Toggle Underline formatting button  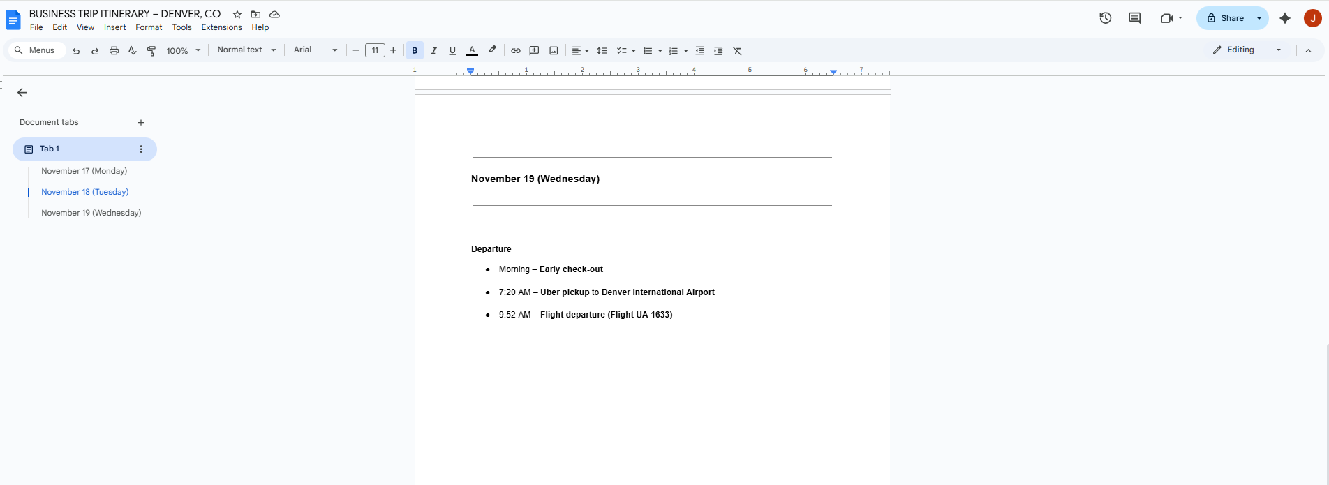[x=452, y=50]
